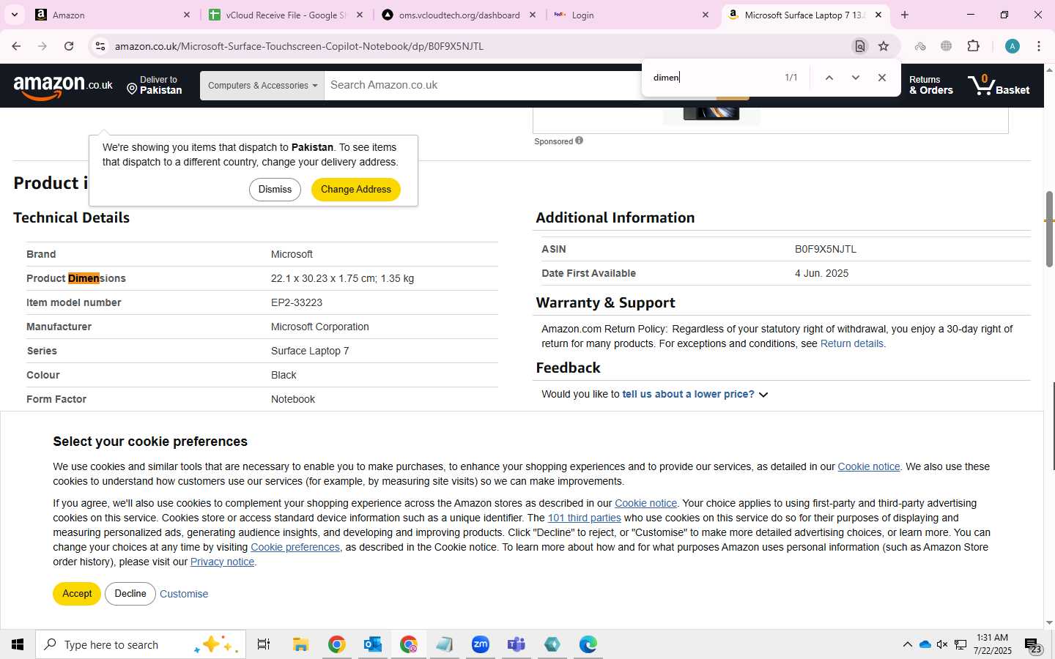Select the Series value Surface Laptop 7
The image size is (1055, 659).
310,351
